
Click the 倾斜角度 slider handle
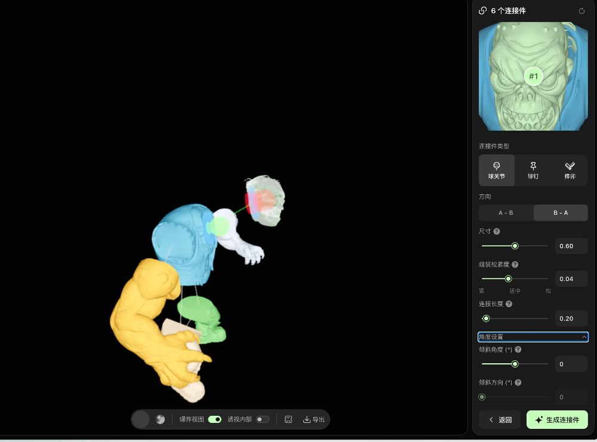(x=515, y=364)
